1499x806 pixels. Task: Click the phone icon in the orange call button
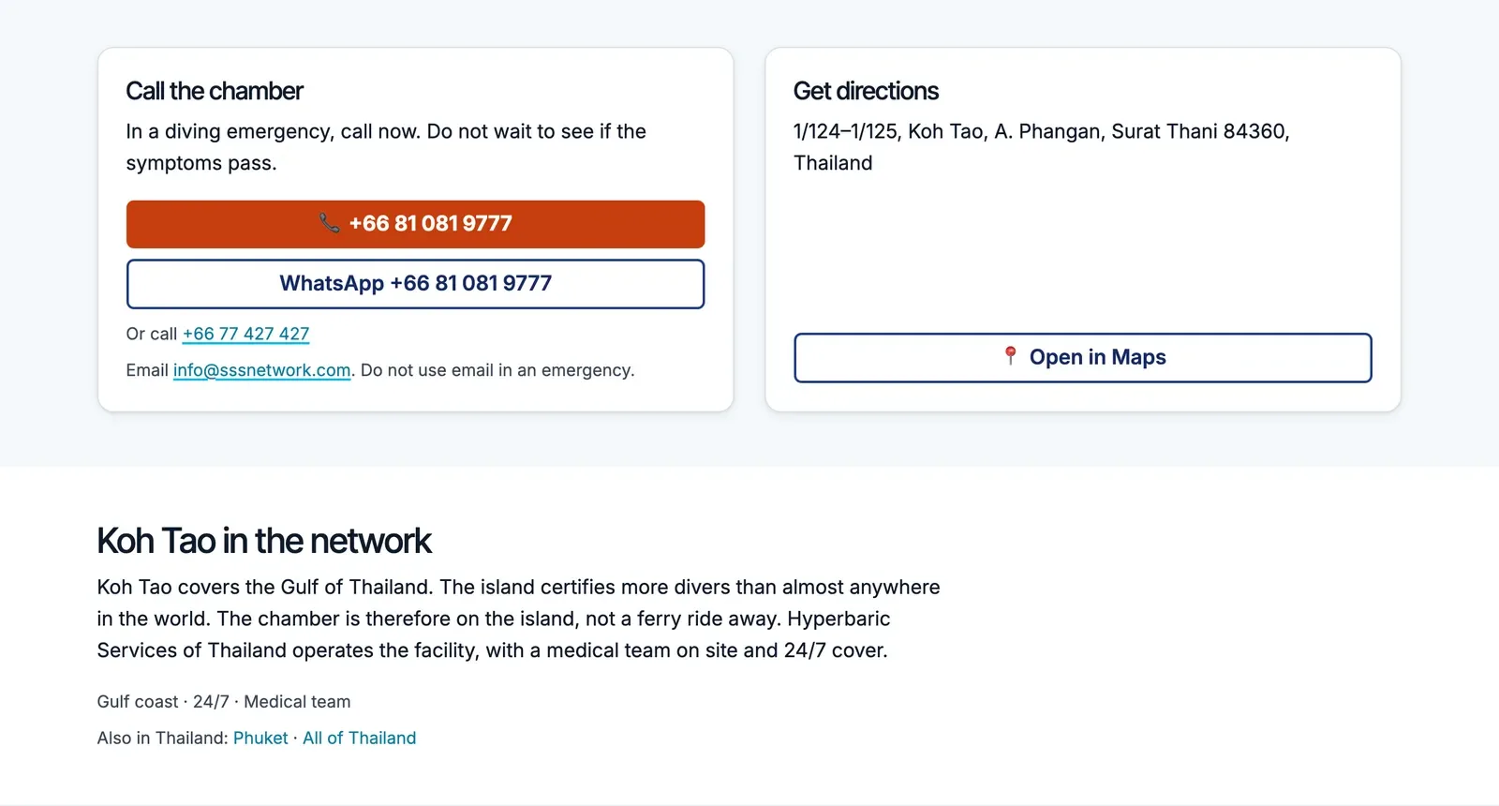pyautogui.click(x=329, y=223)
